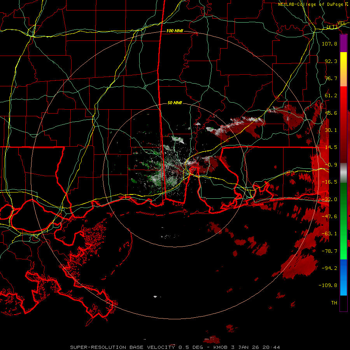Click the "VEL" legend title
This screenshot has height=350, width=350.
click(342, 23)
